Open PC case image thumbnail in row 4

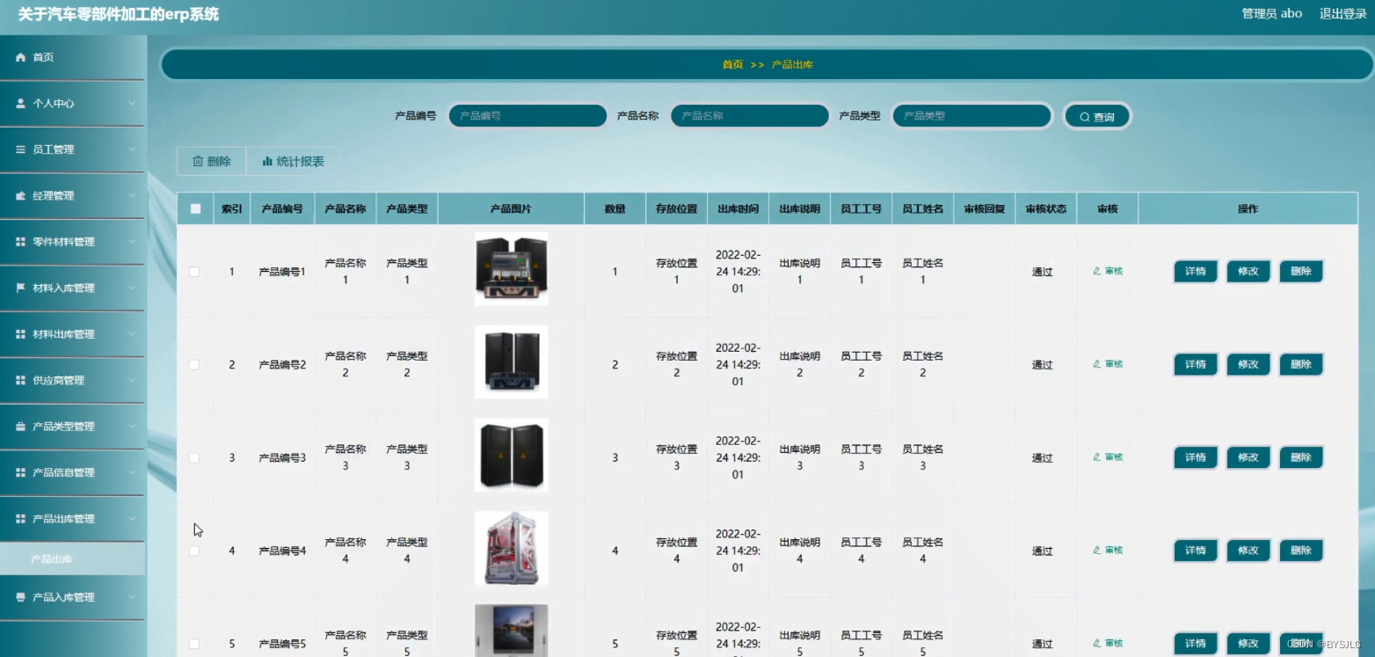click(x=512, y=548)
